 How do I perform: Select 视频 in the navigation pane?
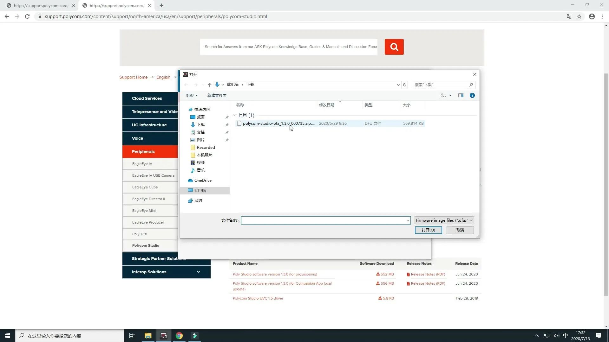click(200, 162)
